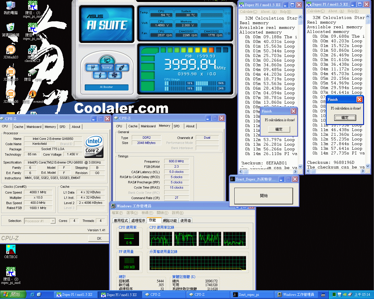
Task: Open About menu in left Super PI
Action: click(268, 12)
